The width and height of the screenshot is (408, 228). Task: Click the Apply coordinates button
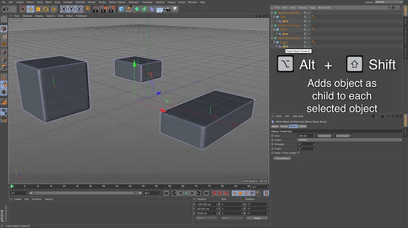pos(257,218)
